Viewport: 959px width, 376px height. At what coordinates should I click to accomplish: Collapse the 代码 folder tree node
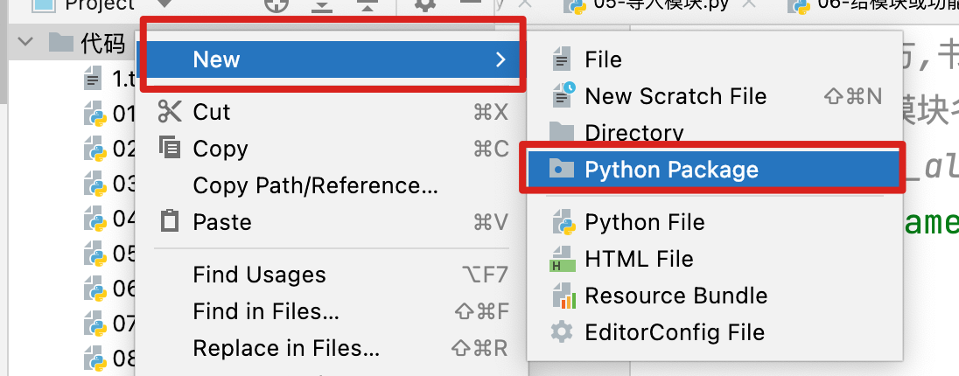click(24, 42)
